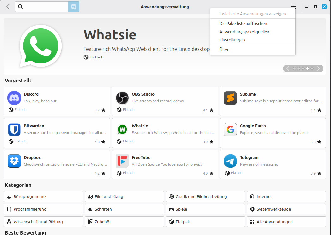Click the FreeTube app icon
Viewport: 331px width, 235px height.
click(122, 161)
